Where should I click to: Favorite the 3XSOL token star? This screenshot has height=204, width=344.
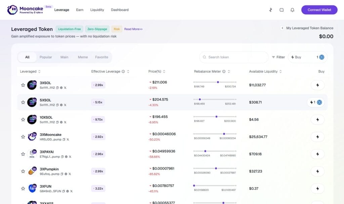pyautogui.click(x=23, y=85)
